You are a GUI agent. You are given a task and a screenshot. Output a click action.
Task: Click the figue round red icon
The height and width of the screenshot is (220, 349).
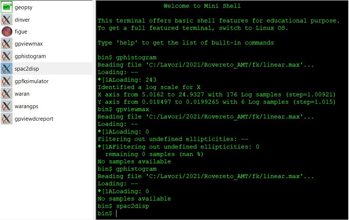pyautogui.click(x=7, y=32)
